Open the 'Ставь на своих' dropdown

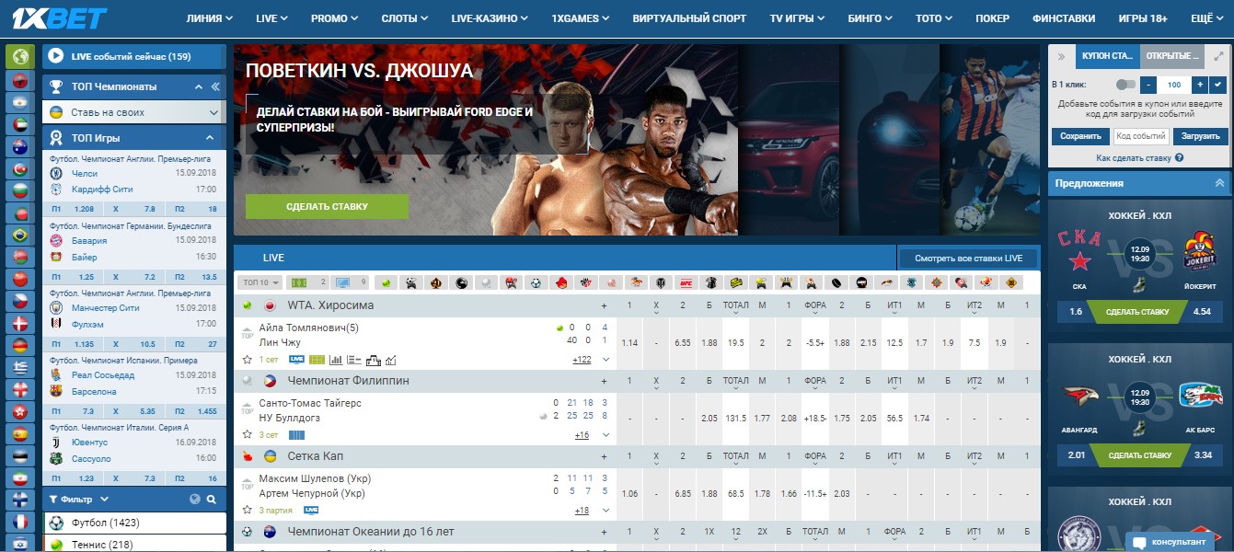(134, 112)
